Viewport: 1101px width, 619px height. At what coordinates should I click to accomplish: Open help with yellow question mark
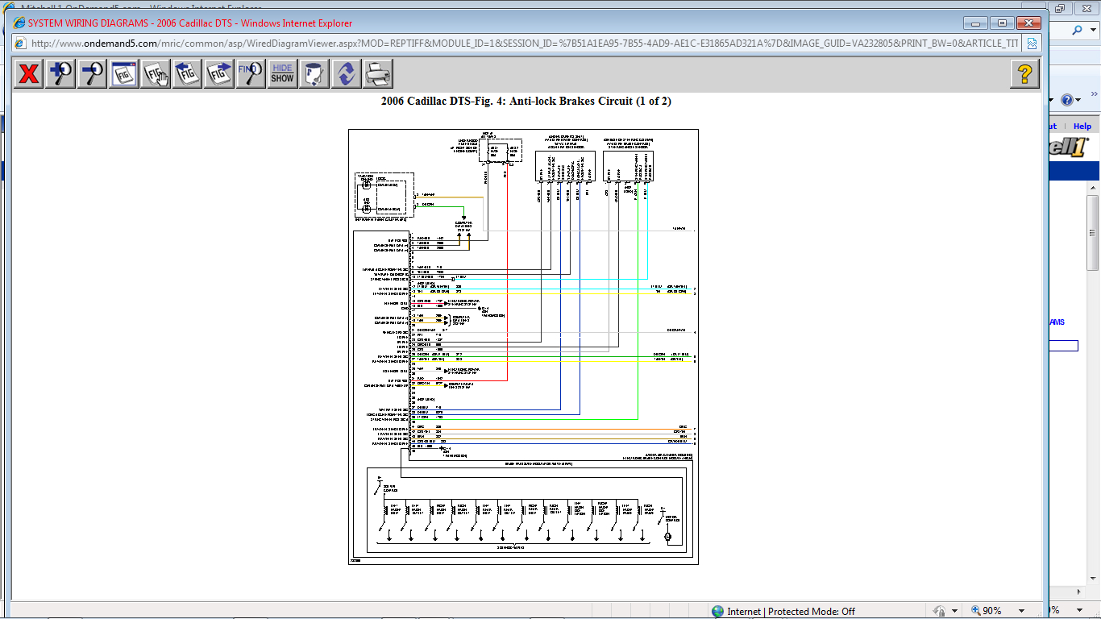1024,74
